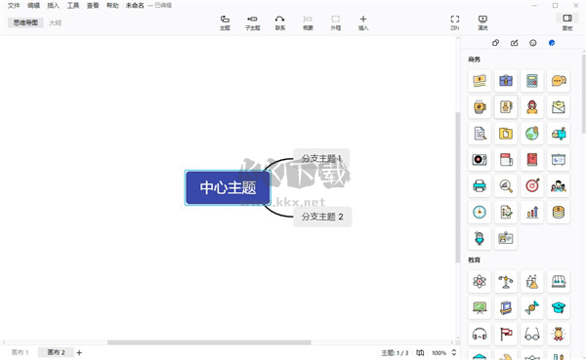
Task: Insert the coffee mug sticker
Action: 480,107
